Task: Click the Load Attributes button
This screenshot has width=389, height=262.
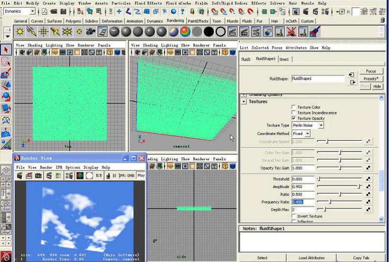Action: click(311, 258)
